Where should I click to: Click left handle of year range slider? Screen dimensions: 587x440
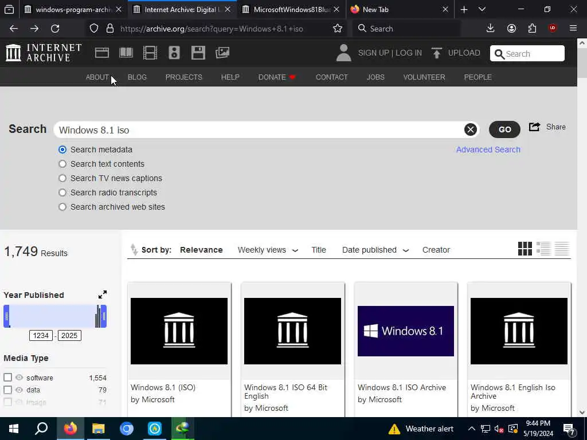[6, 316]
